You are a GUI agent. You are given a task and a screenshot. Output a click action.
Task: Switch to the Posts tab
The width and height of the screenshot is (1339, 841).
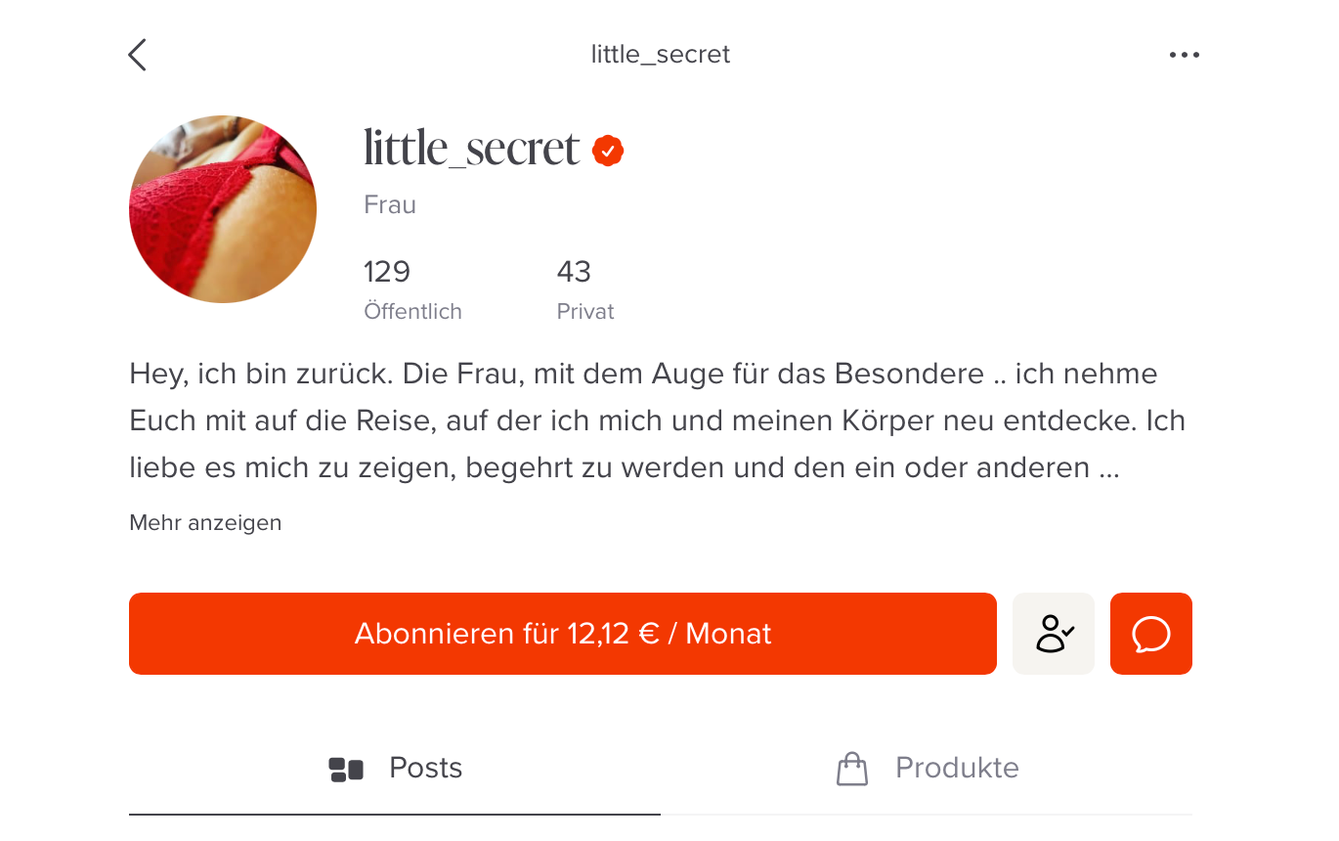coord(395,769)
